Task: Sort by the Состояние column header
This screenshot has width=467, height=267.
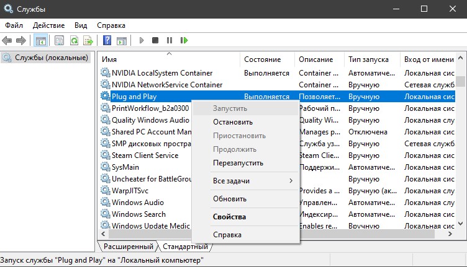Action: [267, 59]
